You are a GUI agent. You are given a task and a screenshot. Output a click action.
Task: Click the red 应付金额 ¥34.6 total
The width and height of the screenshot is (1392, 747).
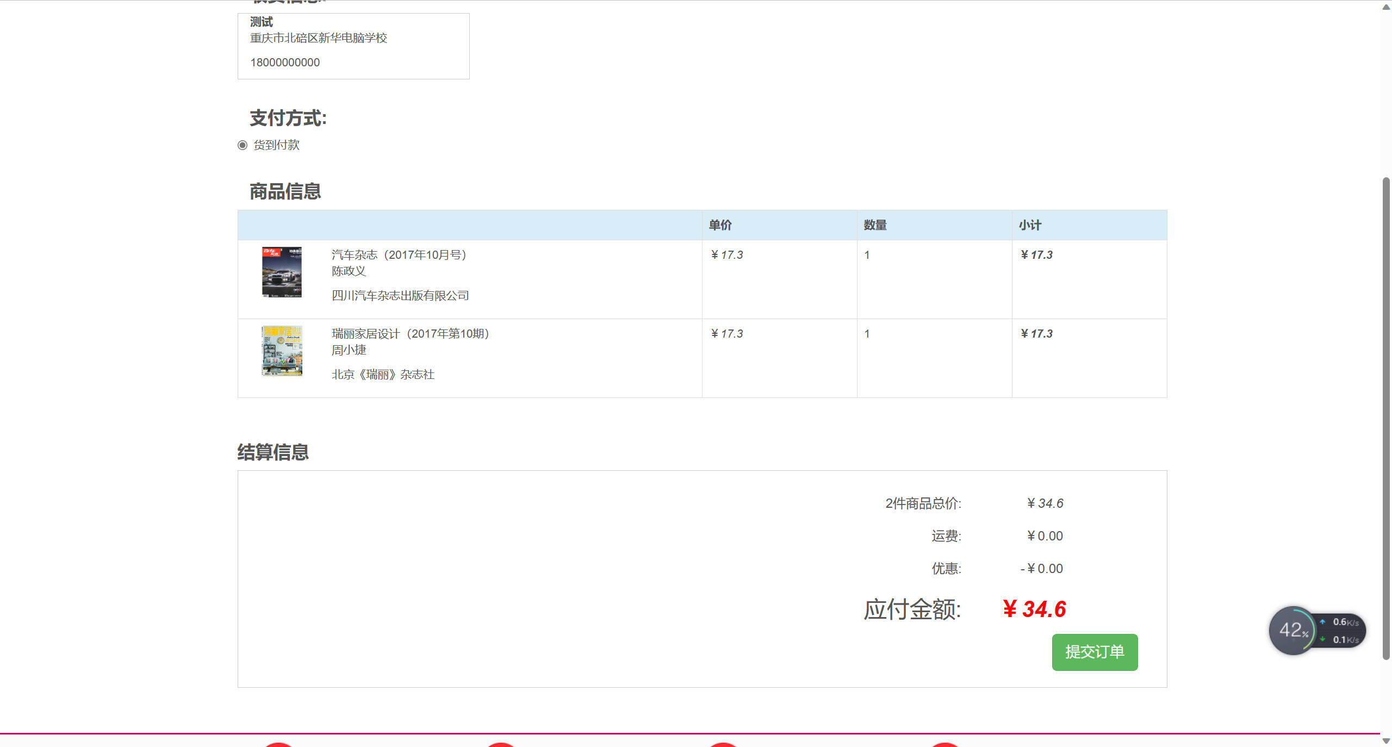1034,609
